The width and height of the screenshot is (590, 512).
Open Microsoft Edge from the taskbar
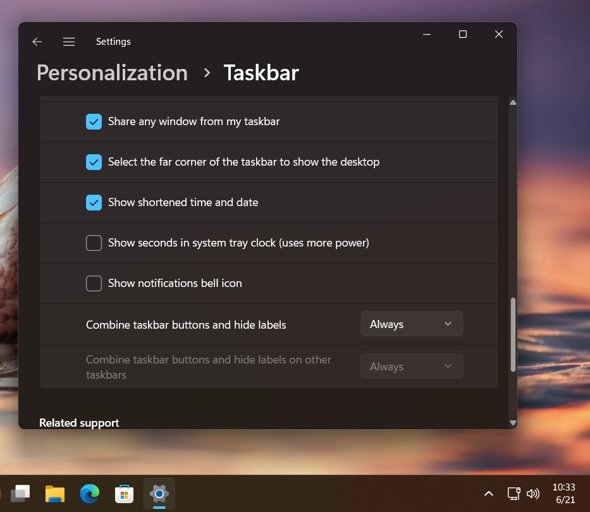(x=89, y=494)
